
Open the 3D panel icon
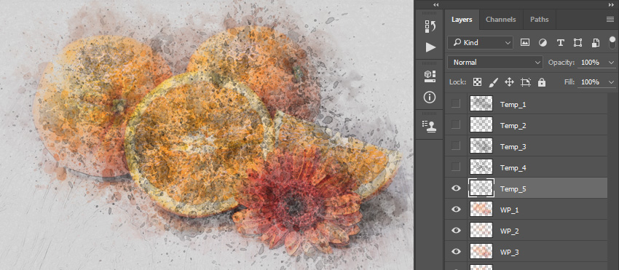click(x=430, y=76)
